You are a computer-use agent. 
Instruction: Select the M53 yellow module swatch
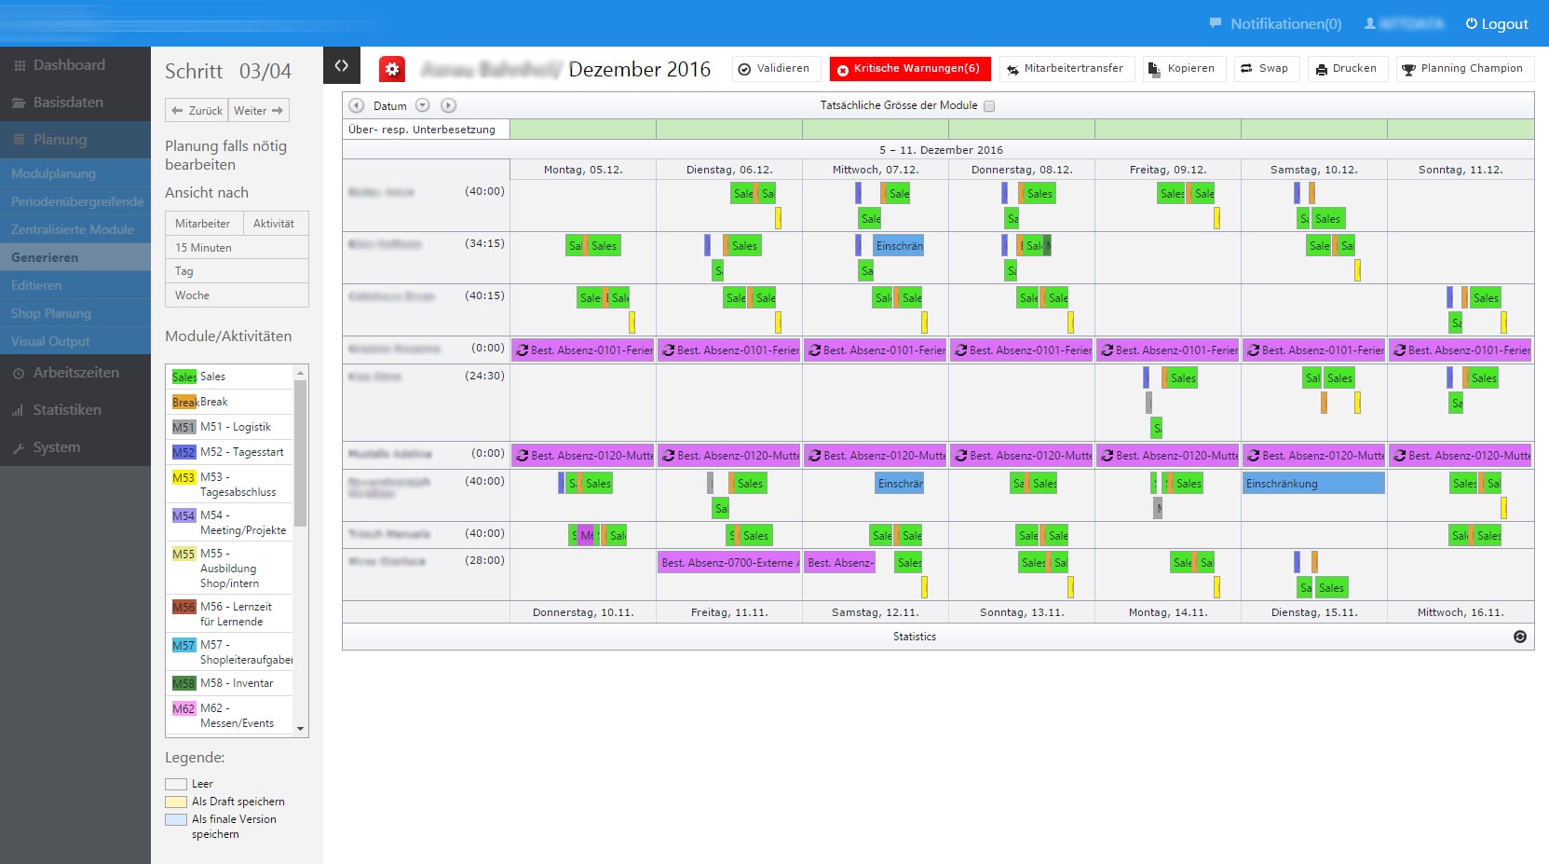click(x=183, y=477)
